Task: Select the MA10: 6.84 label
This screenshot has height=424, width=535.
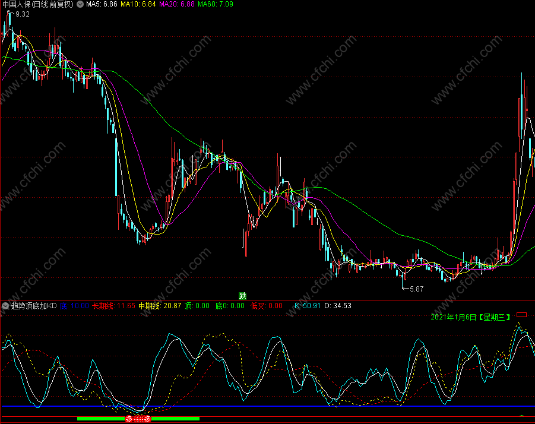Action: [138, 4]
